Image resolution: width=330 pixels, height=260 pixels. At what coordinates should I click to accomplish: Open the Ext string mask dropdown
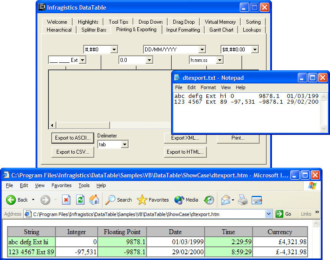[x=83, y=60]
